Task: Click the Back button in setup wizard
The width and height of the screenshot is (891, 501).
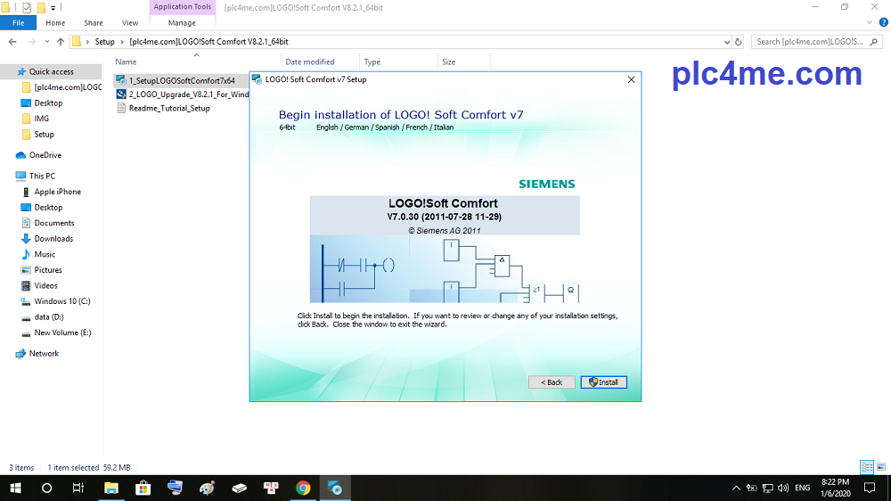Action: 551,382
